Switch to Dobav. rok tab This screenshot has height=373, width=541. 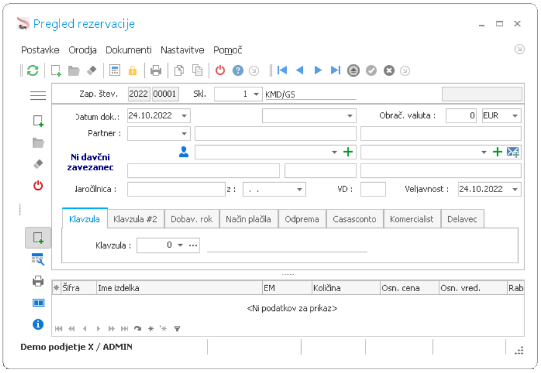191,219
